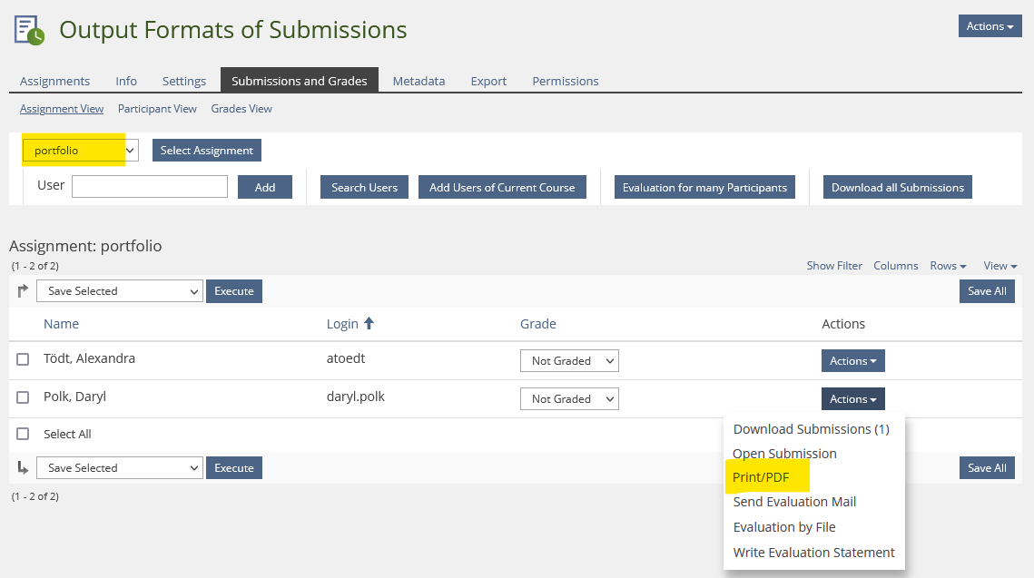This screenshot has width=1034, height=578.
Task: Open the portfolio assignment dropdown
Action: 81,151
